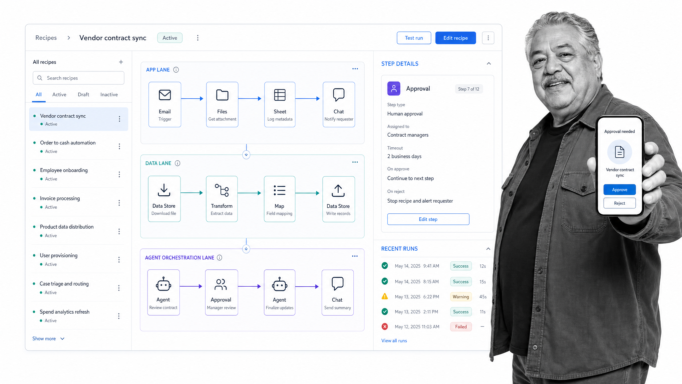Collapse the Step Details panel
This screenshot has height=384, width=682.
489,63
